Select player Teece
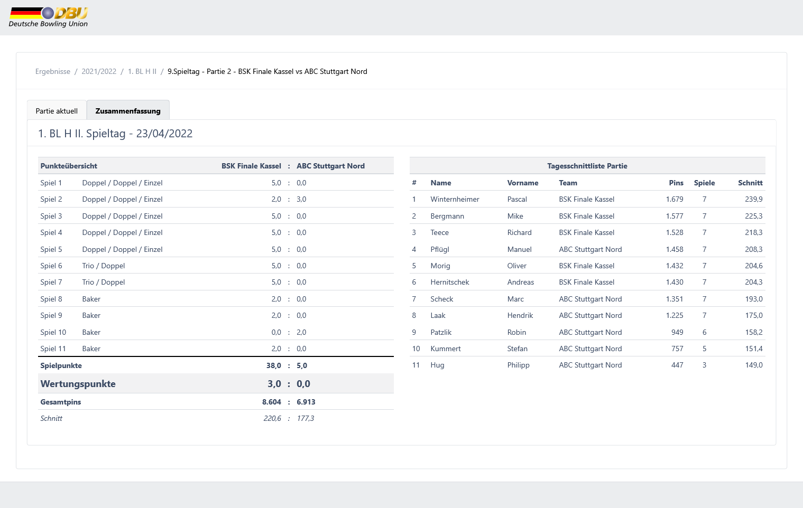This screenshot has width=803, height=508. pyautogui.click(x=439, y=232)
